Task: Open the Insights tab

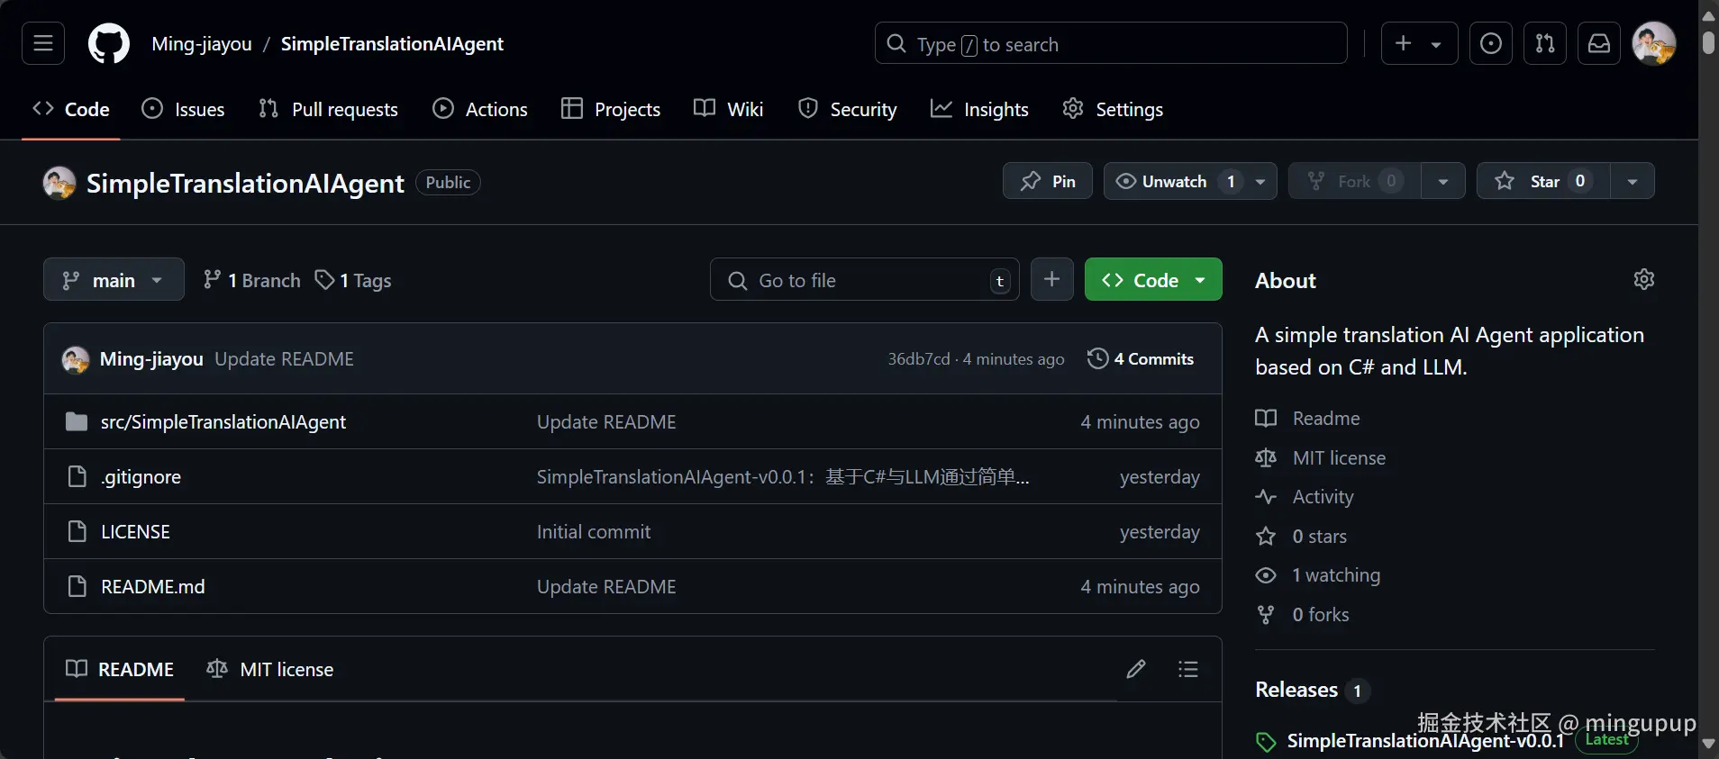Action: click(x=979, y=109)
